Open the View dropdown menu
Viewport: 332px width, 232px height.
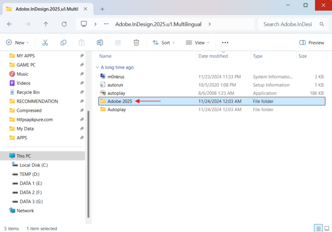(x=198, y=43)
